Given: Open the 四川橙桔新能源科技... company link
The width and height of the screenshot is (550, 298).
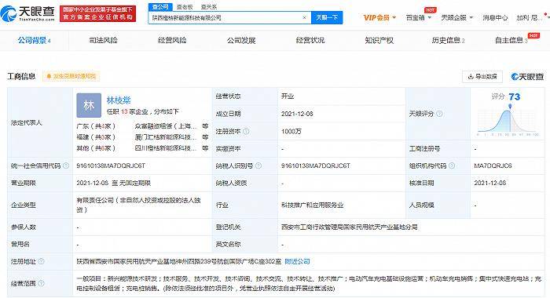Looking at the screenshot, I should tap(166, 148).
